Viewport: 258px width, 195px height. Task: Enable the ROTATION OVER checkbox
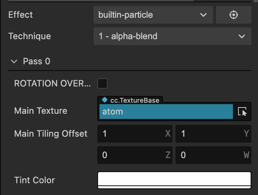pyautogui.click(x=102, y=83)
